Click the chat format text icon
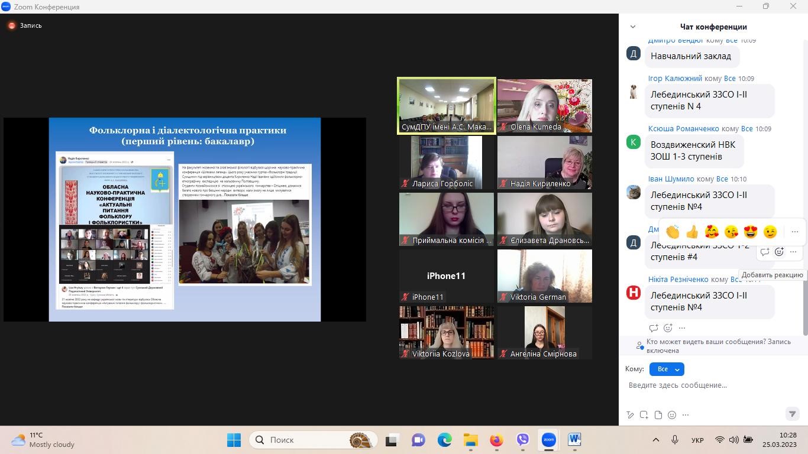This screenshot has height=454, width=808. [x=630, y=415]
